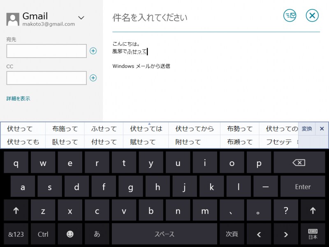The width and height of the screenshot is (329, 247).
Task: Switch to the numeric layout with &123 key
Action: point(16,234)
